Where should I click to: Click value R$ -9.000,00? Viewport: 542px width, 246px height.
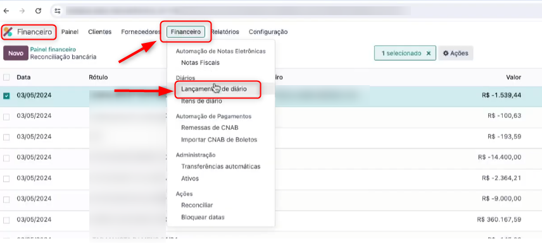pos(501,199)
